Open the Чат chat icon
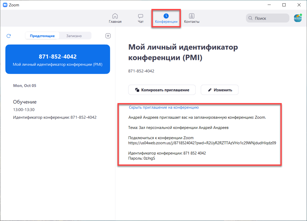This screenshot has width=307, height=221. 140,16
